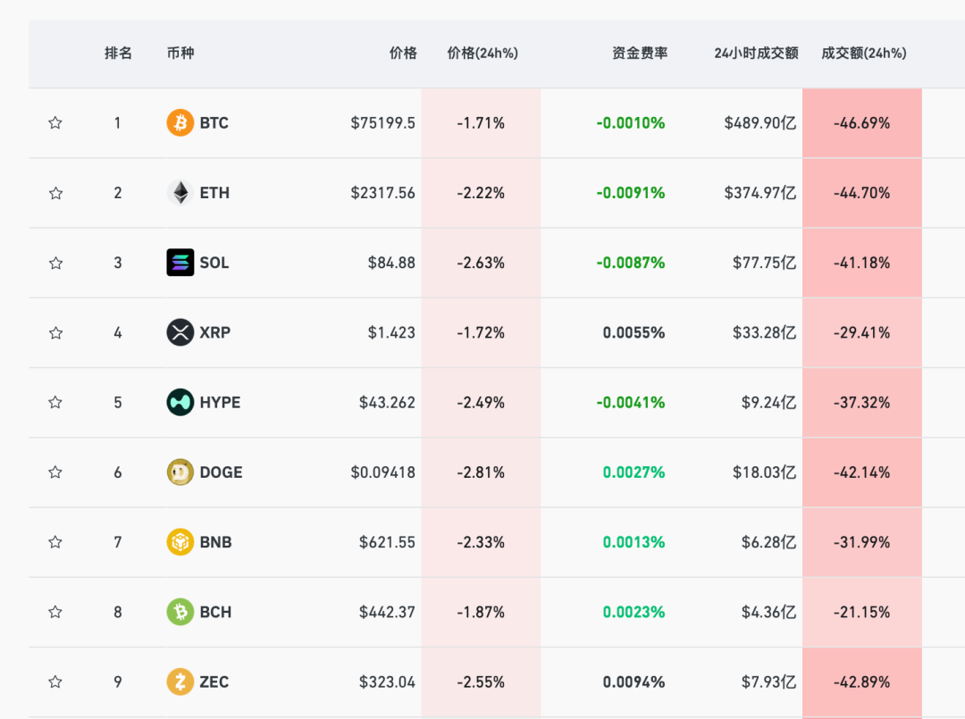Click the Zcash ZEC coin icon
This screenshot has height=719, width=965.
tap(180, 681)
